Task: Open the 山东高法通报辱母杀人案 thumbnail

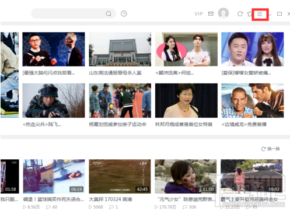Action: click(x=120, y=49)
